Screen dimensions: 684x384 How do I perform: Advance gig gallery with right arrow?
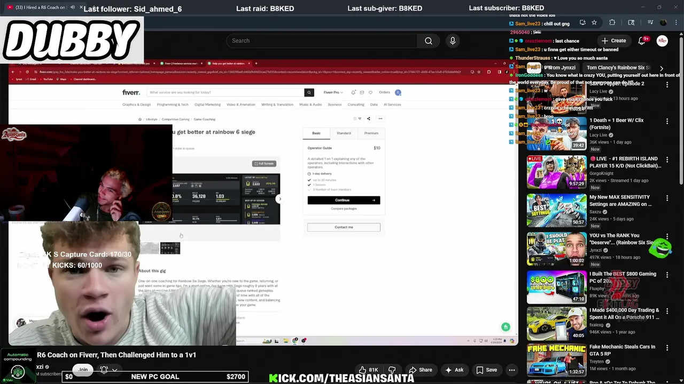click(279, 199)
